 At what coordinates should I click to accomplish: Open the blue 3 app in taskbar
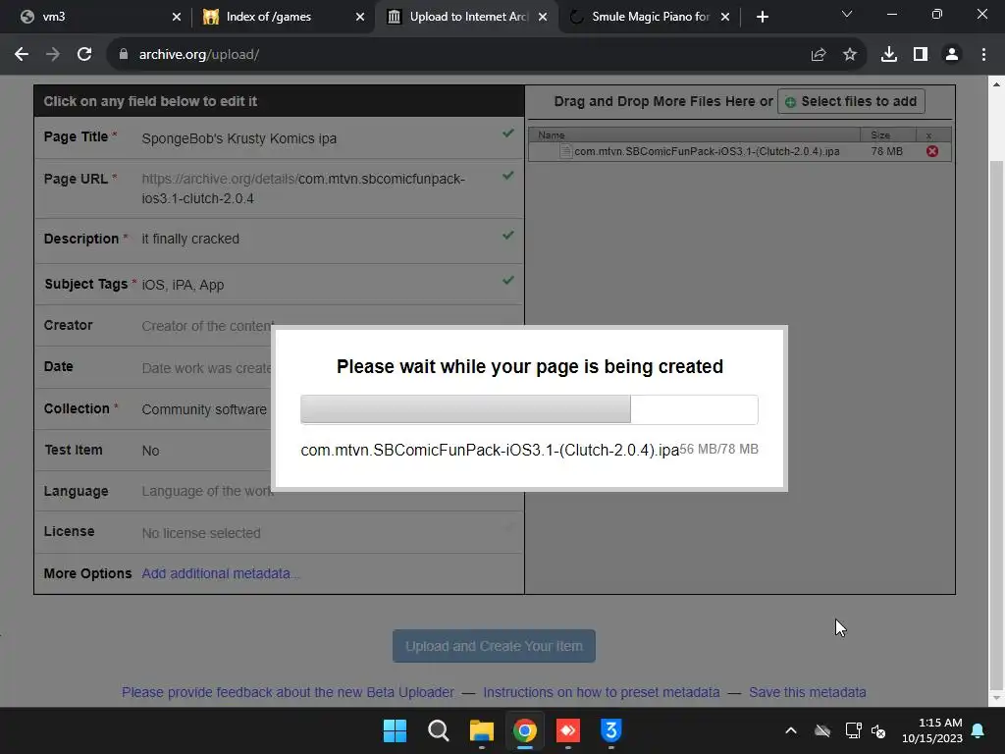[610, 730]
